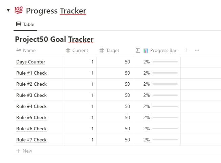The image size is (221, 163).
Task: Open the three-dots column options menu
Action: pos(197,50)
